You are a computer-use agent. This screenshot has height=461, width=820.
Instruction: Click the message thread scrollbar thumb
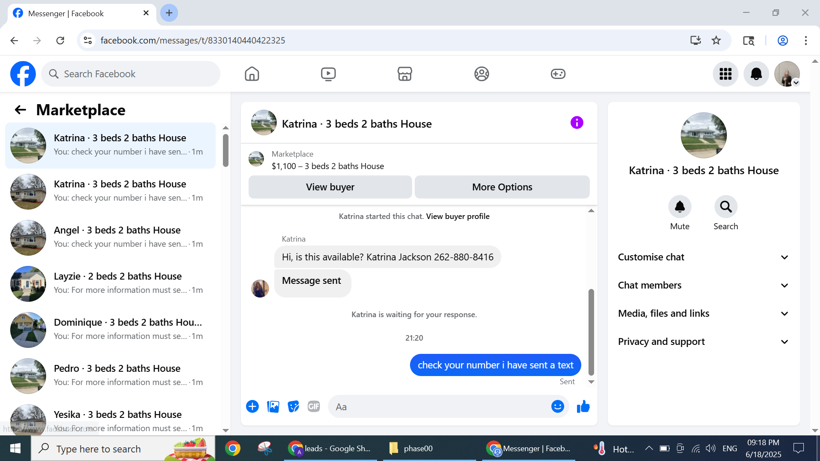coord(591,332)
